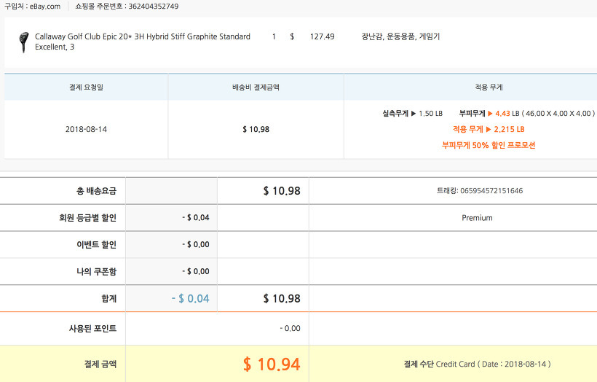Click the orange arrow after 부피무게
The width and height of the screenshot is (597, 382).
(490, 114)
